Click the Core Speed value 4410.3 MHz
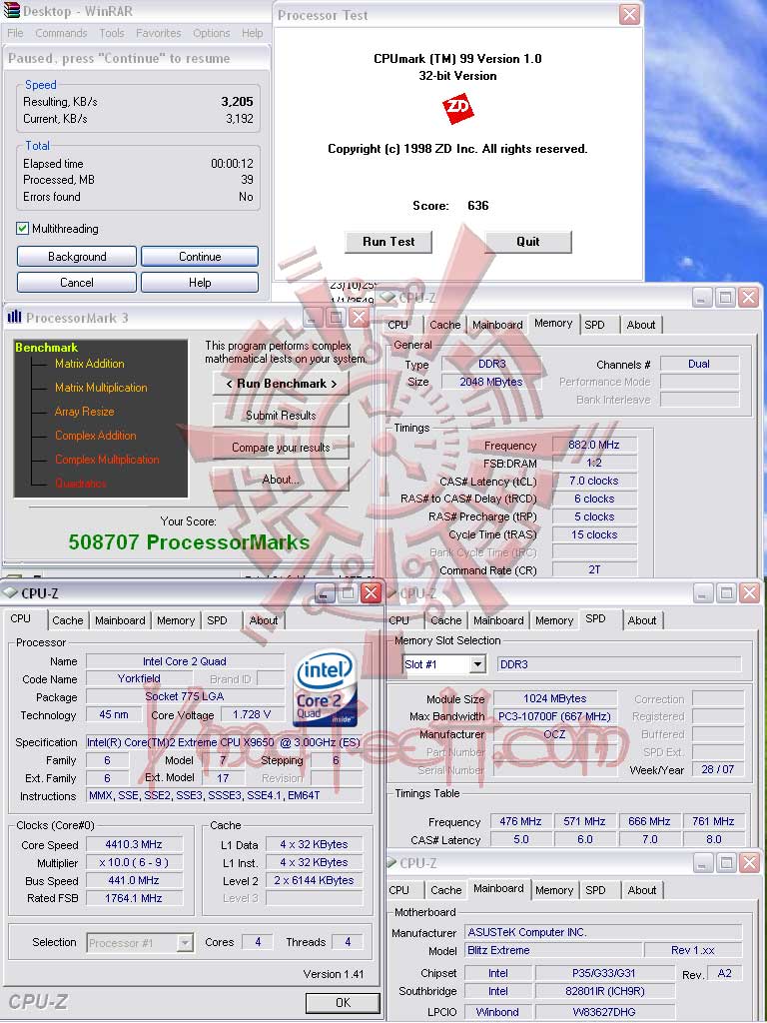The height and width of the screenshot is (1023, 767). coord(135,844)
